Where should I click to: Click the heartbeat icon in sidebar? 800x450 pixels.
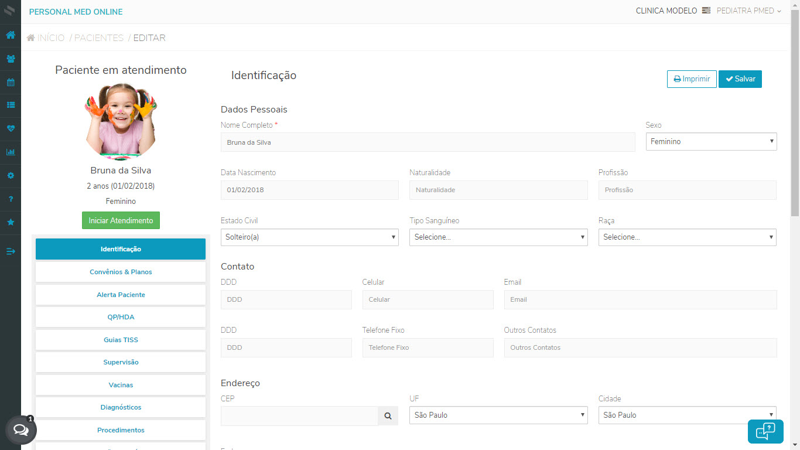coord(11,129)
